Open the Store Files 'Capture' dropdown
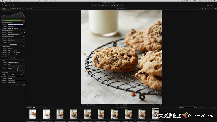This screenshot has height=122, width=217. (x=15, y=33)
